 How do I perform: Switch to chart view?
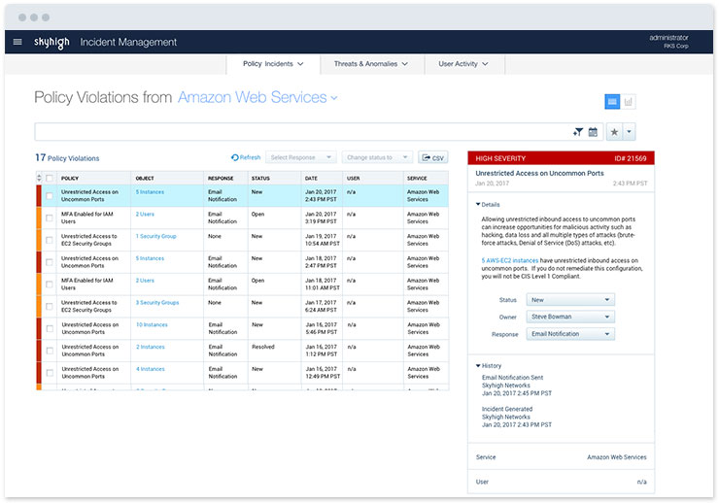coord(629,102)
